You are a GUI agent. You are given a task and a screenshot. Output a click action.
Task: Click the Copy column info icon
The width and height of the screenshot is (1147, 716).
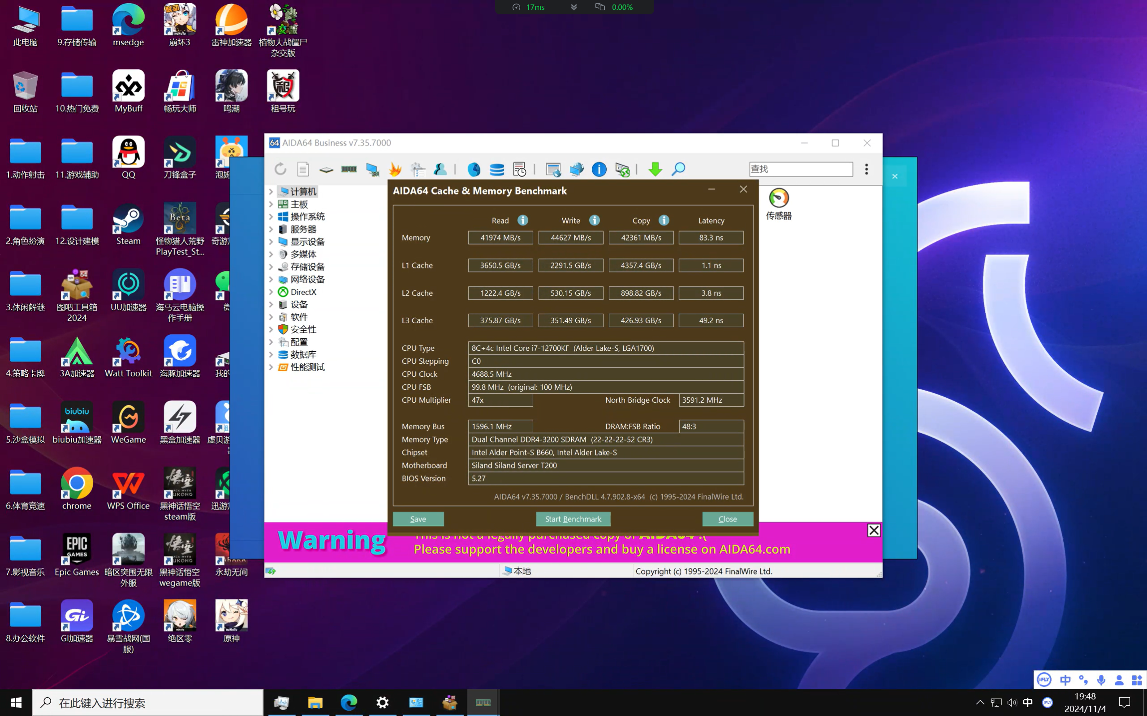664,220
